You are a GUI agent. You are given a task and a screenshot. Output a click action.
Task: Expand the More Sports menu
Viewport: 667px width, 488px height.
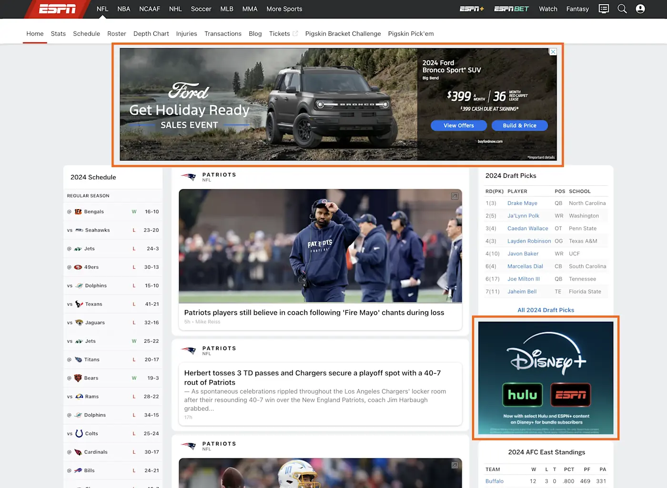284,9
